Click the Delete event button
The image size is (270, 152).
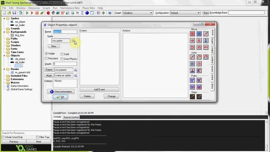point(87,96)
